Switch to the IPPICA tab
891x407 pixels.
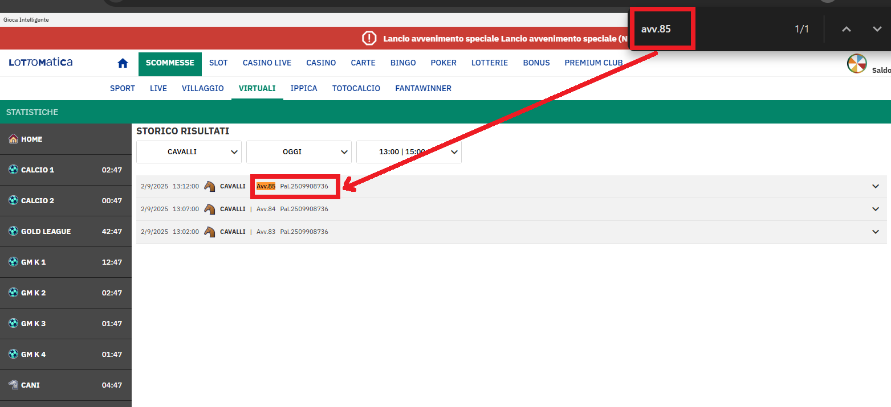(x=303, y=88)
